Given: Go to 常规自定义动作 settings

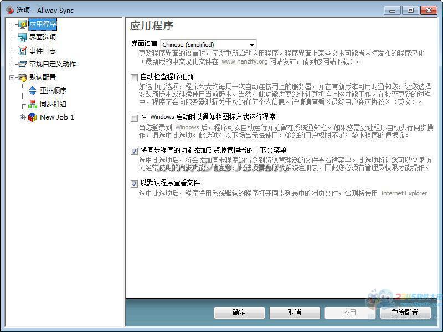Looking at the screenshot, I should 53,64.
